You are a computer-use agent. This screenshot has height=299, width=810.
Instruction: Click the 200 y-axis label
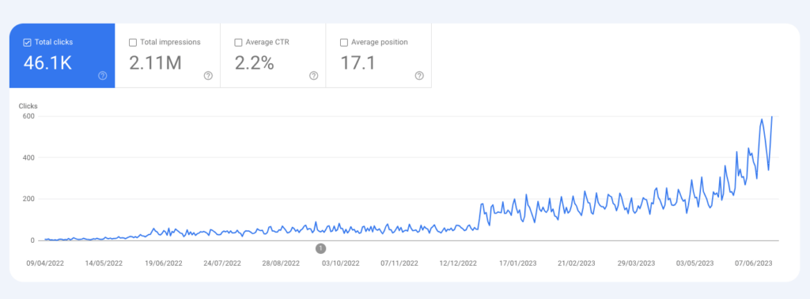coord(28,199)
